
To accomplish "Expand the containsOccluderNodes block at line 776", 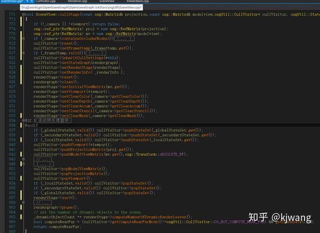I will pos(23,38).
